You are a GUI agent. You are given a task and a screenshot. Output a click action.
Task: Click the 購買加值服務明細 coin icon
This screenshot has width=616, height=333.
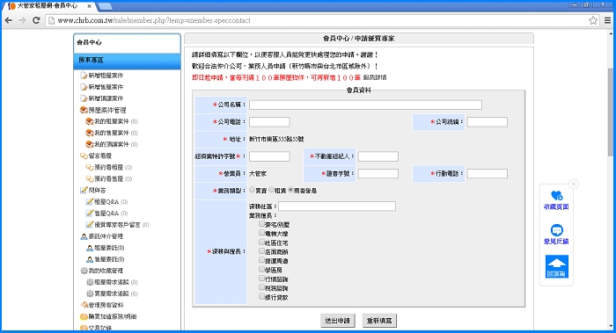(x=84, y=316)
